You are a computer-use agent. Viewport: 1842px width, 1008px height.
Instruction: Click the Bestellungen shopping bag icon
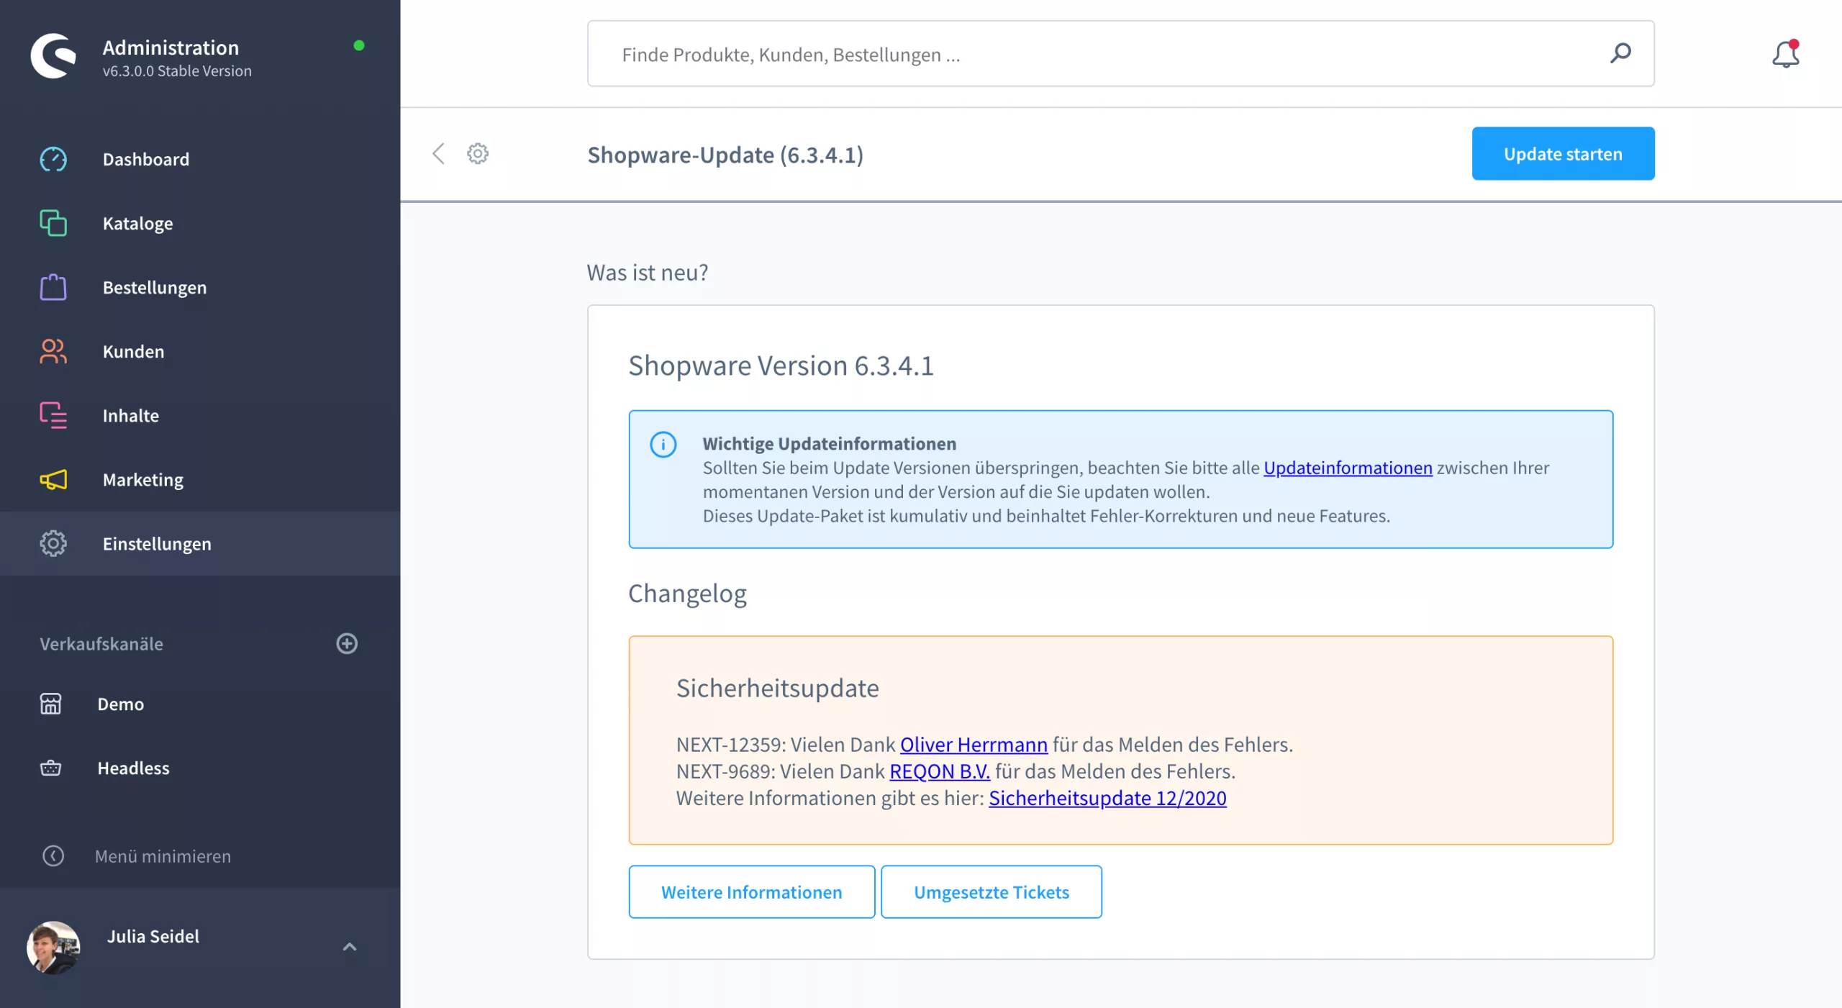pos(53,287)
